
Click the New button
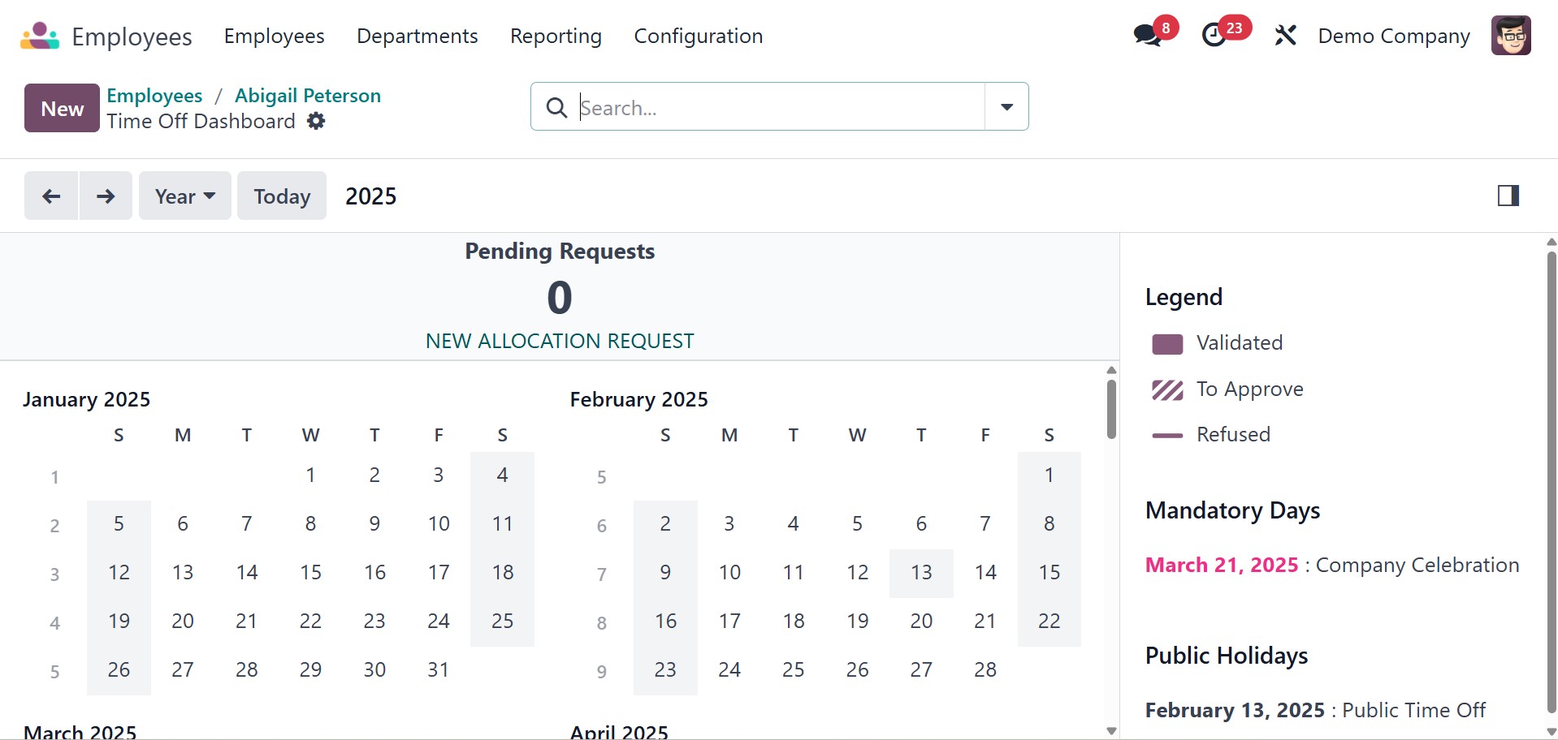(62, 108)
